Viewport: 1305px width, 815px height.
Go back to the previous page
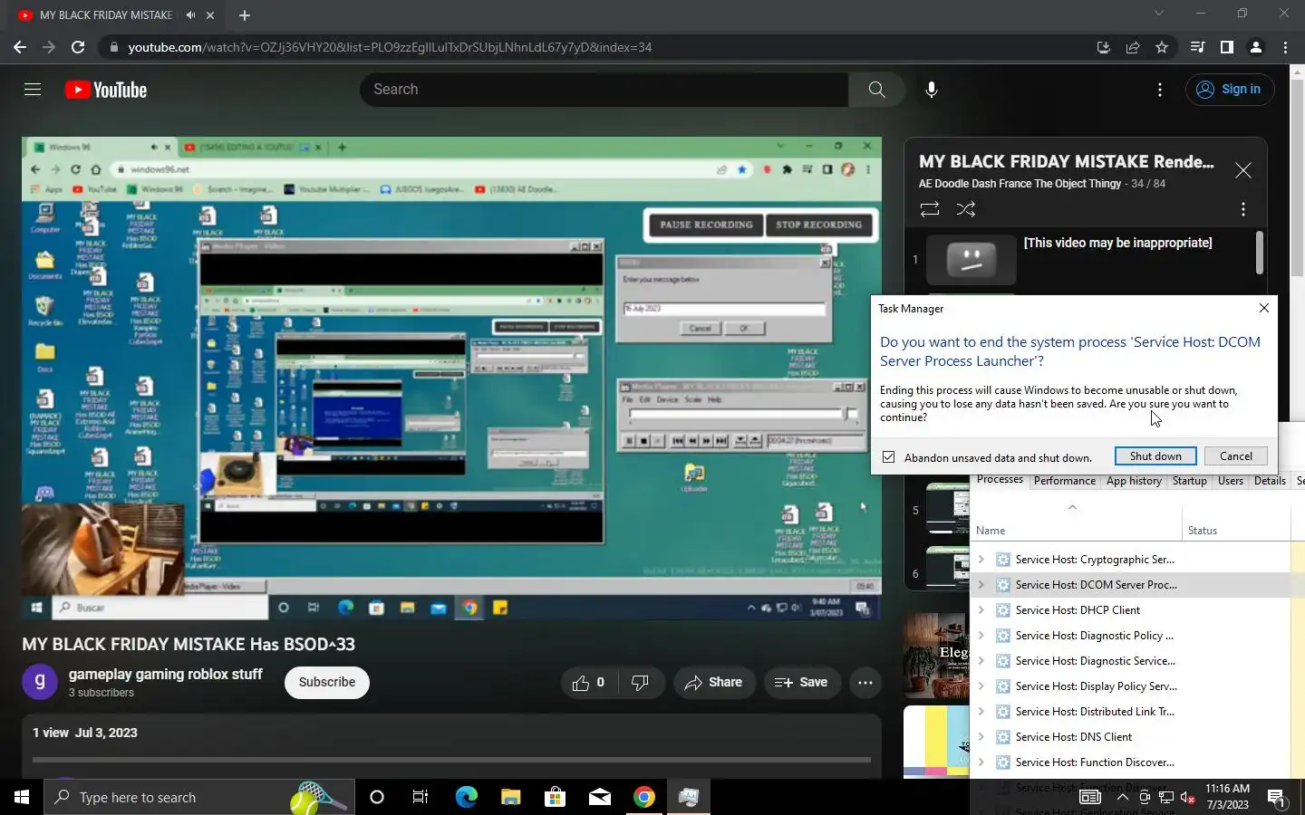tap(20, 47)
